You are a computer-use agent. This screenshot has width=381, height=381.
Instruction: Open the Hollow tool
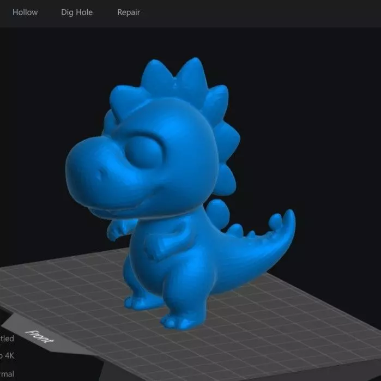click(x=25, y=13)
